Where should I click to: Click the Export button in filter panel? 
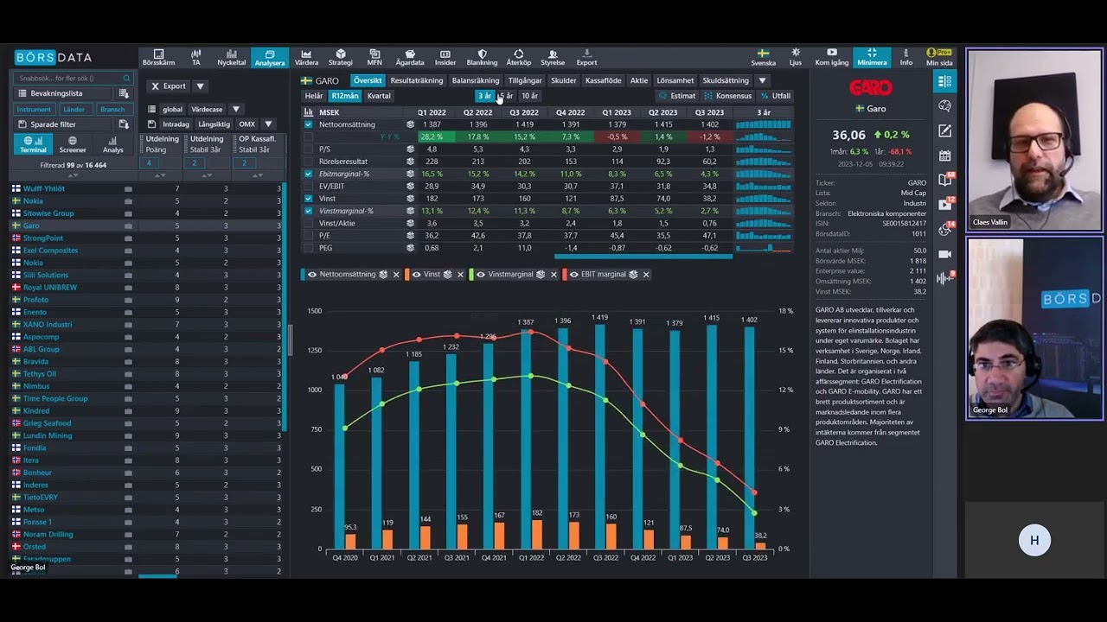pos(168,86)
